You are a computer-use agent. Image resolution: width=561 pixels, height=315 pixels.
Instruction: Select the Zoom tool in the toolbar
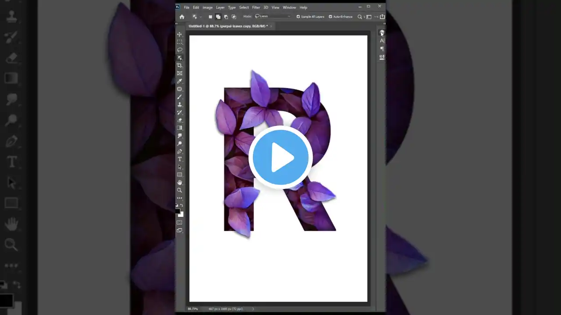[x=179, y=190]
